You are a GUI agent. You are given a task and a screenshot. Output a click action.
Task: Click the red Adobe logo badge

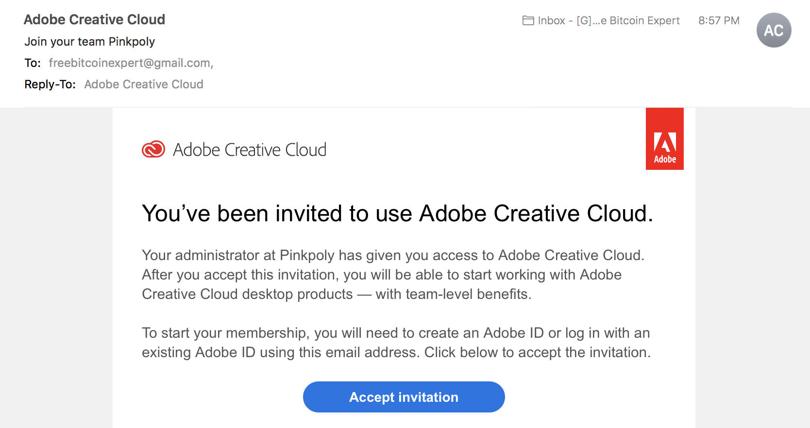(x=664, y=139)
